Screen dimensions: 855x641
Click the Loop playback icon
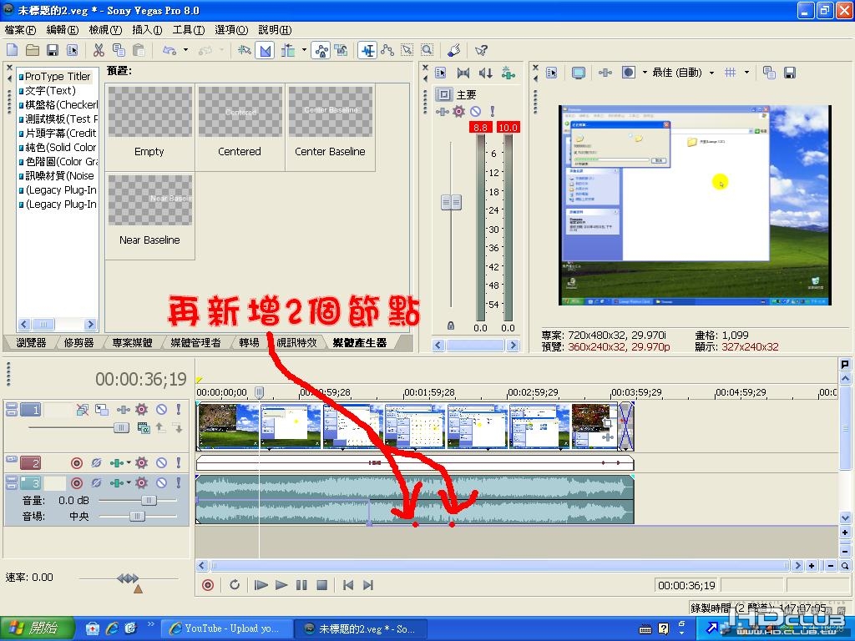[x=235, y=585]
